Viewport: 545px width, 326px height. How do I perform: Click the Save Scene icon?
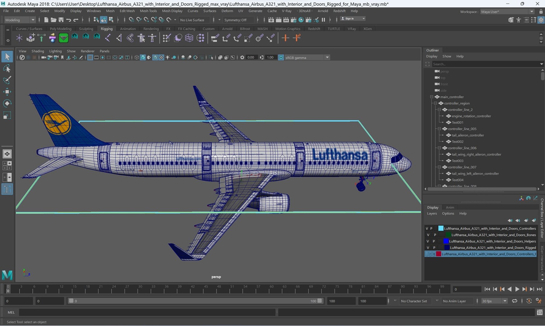[x=61, y=20]
